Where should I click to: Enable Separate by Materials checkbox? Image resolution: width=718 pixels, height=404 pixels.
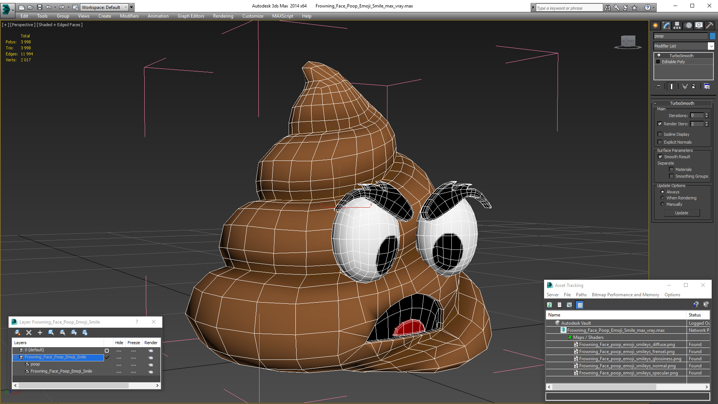tap(671, 169)
